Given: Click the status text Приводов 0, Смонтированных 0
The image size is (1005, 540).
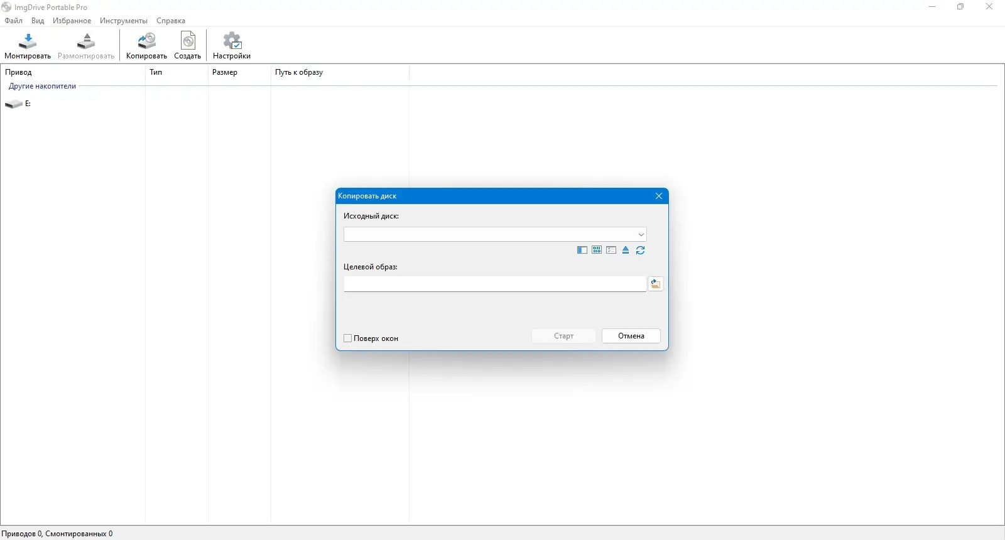Looking at the screenshot, I should [57, 534].
